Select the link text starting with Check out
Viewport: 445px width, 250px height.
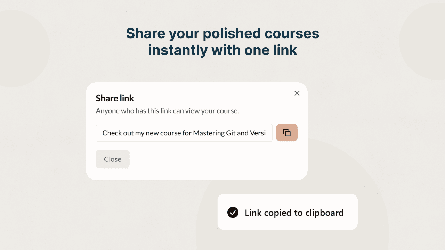(184, 133)
